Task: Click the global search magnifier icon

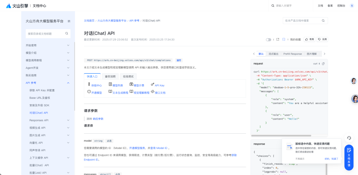Action: (x=272, y=6)
